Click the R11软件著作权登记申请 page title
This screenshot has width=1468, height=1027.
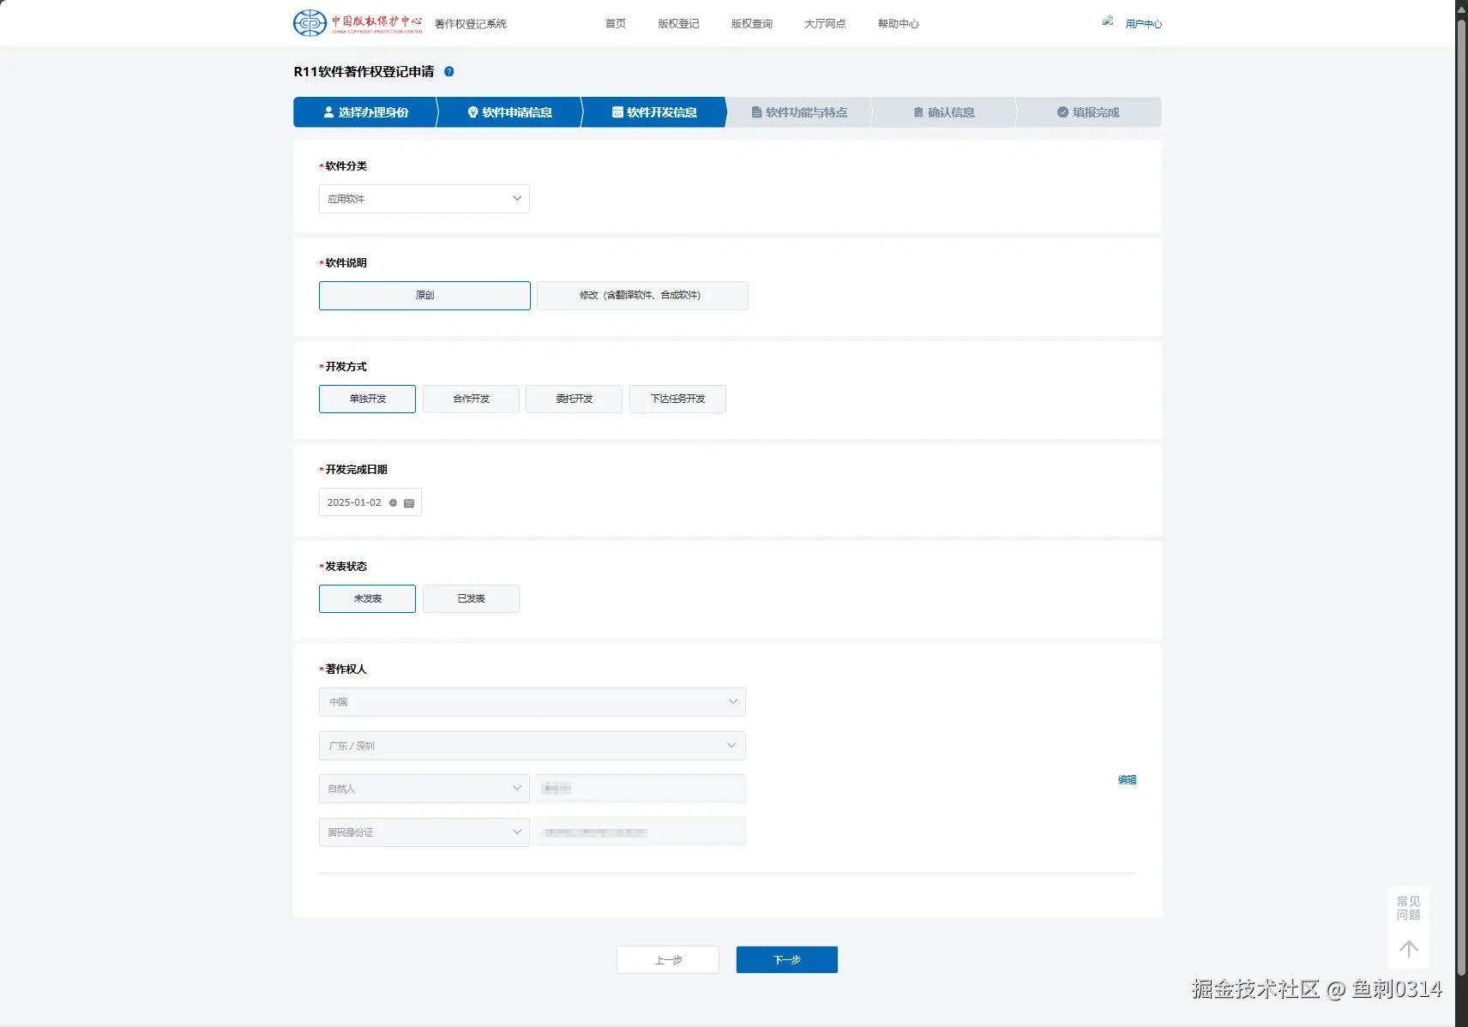(x=364, y=72)
